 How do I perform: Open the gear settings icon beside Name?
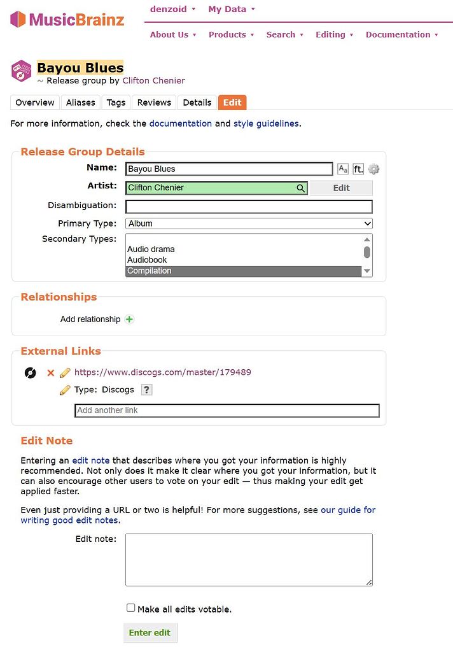tap(373, 169)
